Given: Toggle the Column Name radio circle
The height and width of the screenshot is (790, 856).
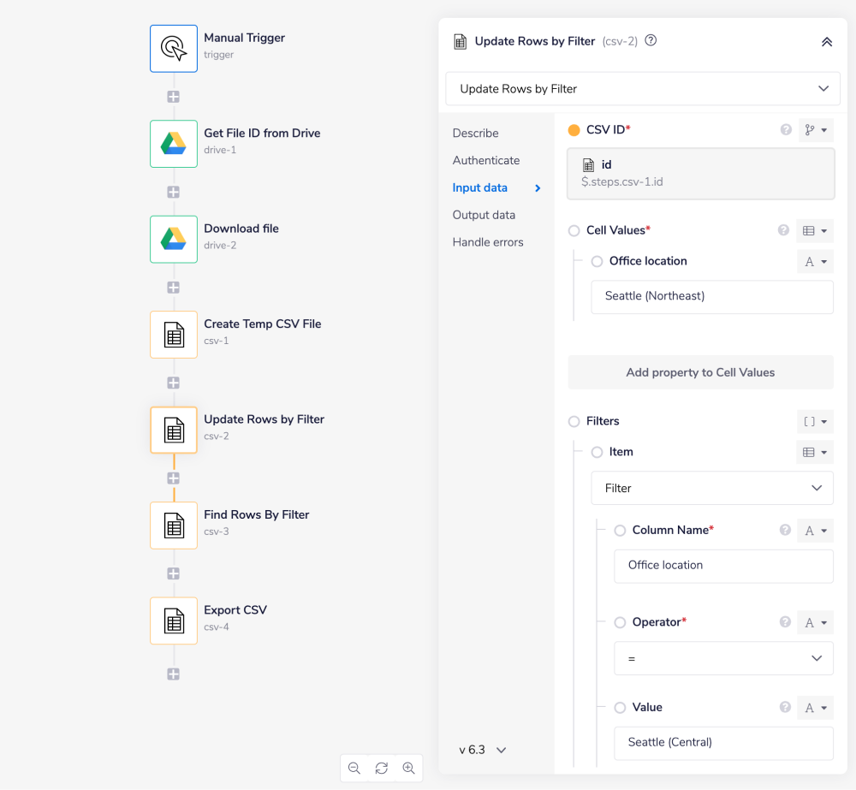Looking at the screenshot, I should click(621, 531).
